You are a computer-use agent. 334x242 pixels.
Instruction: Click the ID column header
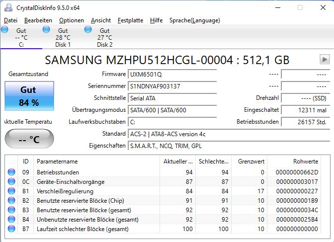(x=25, y=161)
